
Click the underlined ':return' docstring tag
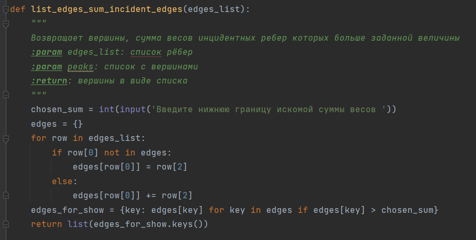(x=49, y=81)
